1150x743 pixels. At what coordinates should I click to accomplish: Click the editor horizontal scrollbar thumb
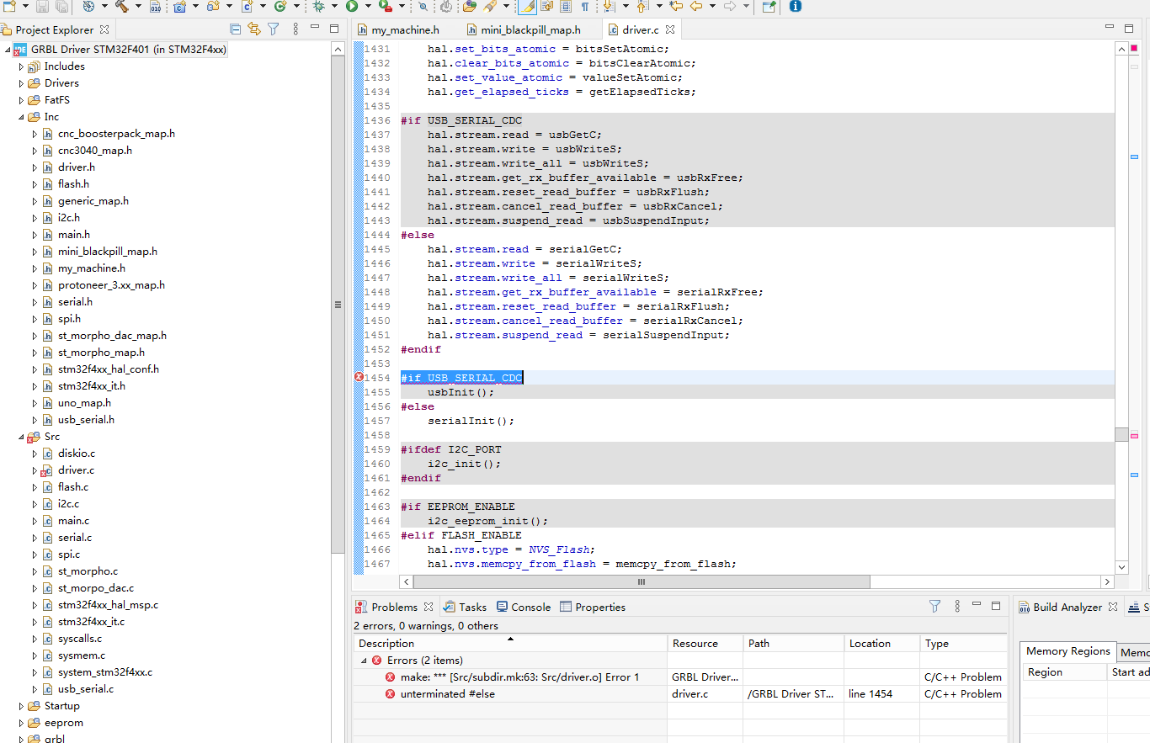(x=642, y=581)
